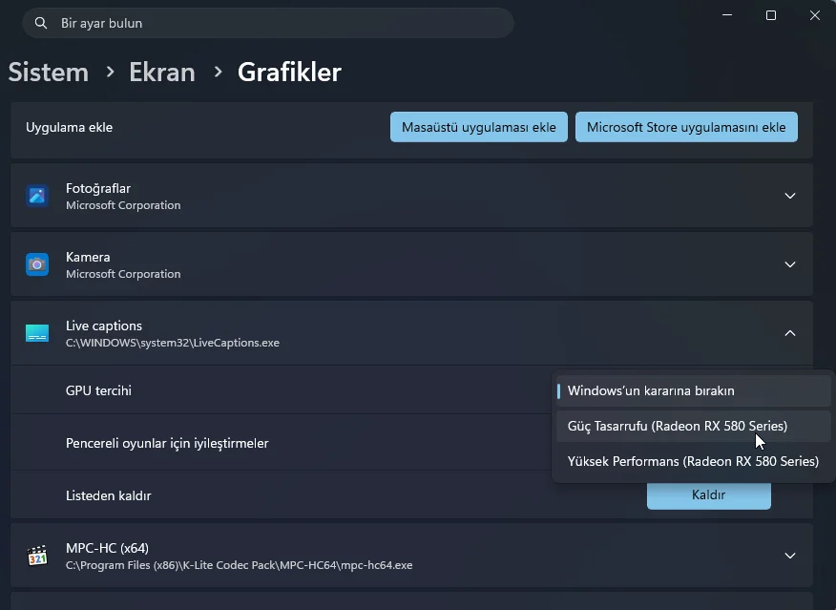Click the MPC-HC (x64) app icon
Viewport: 836px width, 610px height.
pyautogui.click(x=37, y=556)
